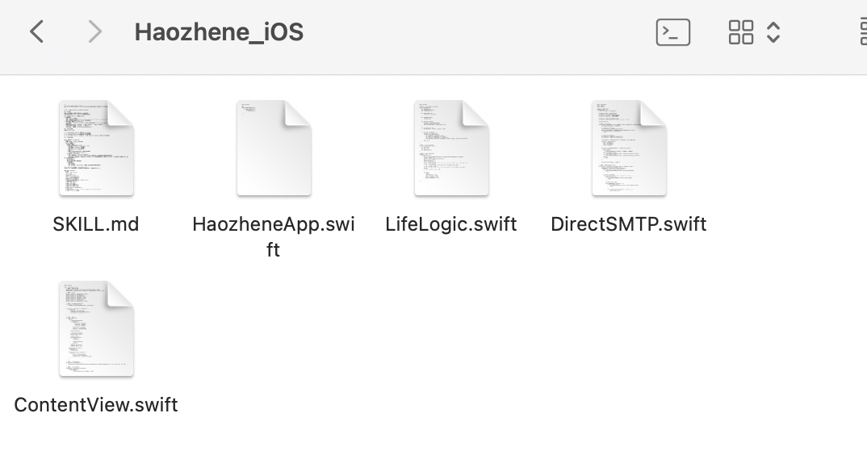Open the terminal toolbar icon

673,32
